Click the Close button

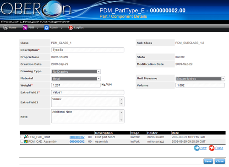point(220,161)
